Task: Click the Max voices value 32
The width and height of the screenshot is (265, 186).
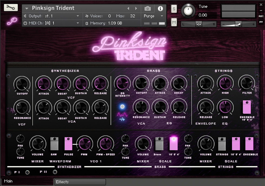Action: tap(132, 16)
